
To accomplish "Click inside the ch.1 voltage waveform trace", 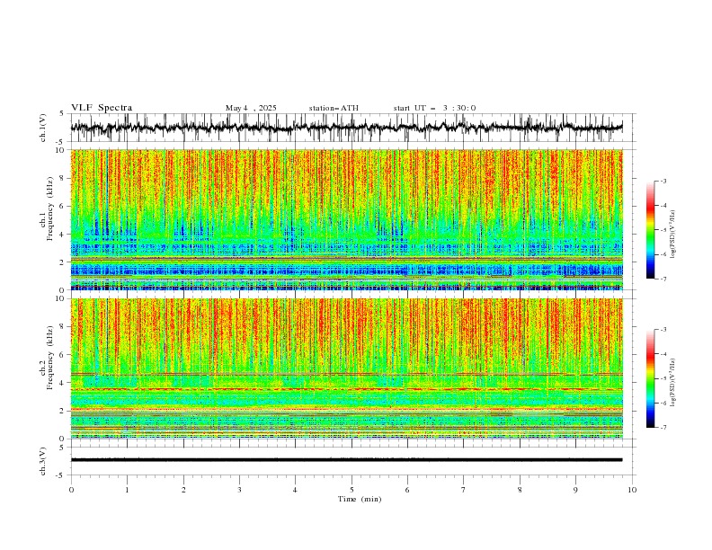I will (x=346, y=128).
